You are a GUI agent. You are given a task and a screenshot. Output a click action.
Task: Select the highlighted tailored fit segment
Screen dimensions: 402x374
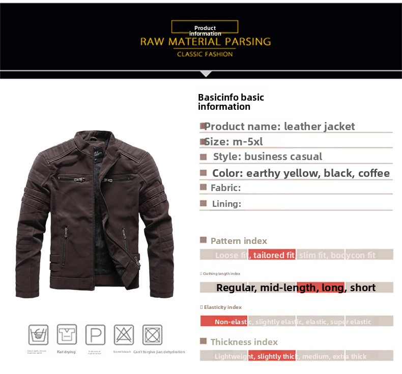pyautogui.click(x=272, y=255)
